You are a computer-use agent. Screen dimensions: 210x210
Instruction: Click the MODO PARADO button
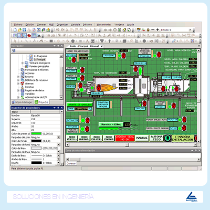pos(109,138)
